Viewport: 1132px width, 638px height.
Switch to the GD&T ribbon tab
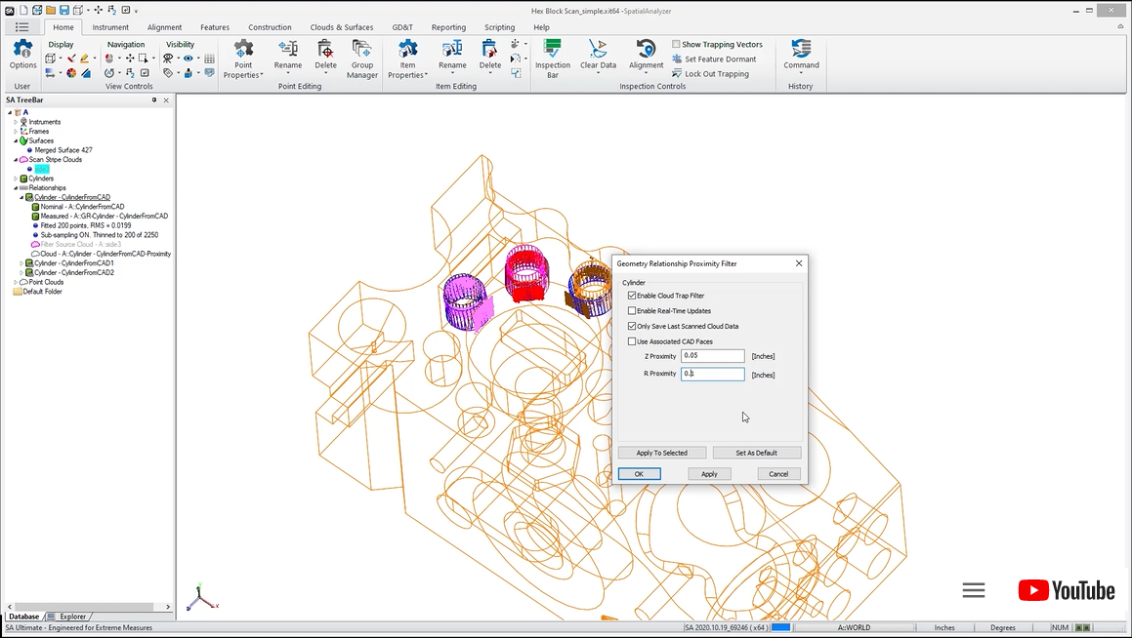pyautogui.click(x=401, y=26)
